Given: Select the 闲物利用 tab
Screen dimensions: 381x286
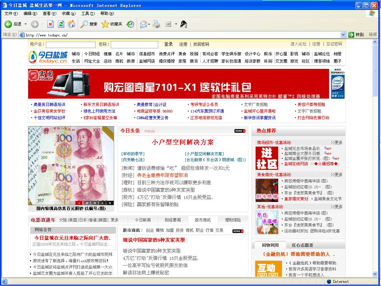Looking at the screenshot, I should tap(270, 245).
